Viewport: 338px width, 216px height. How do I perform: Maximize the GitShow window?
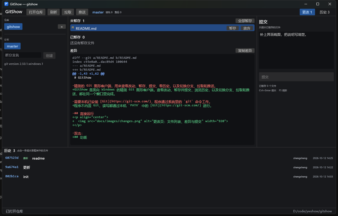(318, 4)
